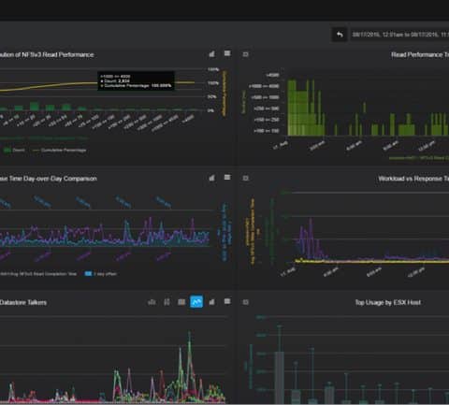
Task: Open hamburger menu of Datastore Talkers panel
Action: click(227, 301)
